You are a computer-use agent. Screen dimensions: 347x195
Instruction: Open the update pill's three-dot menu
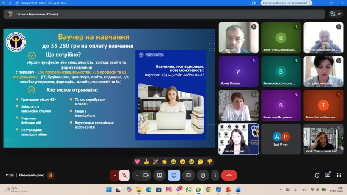tap(309, 3)
